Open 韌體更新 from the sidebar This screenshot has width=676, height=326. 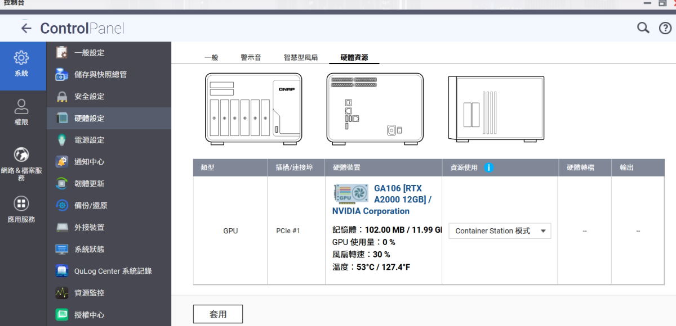click(89, 184)
